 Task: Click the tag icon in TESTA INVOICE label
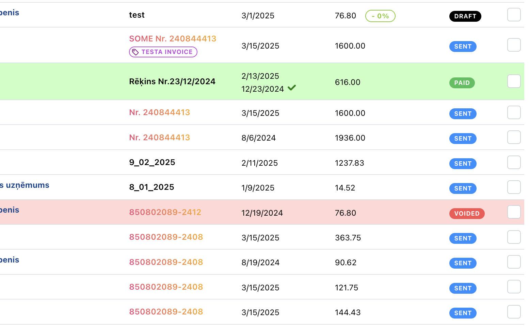[135, 52]
